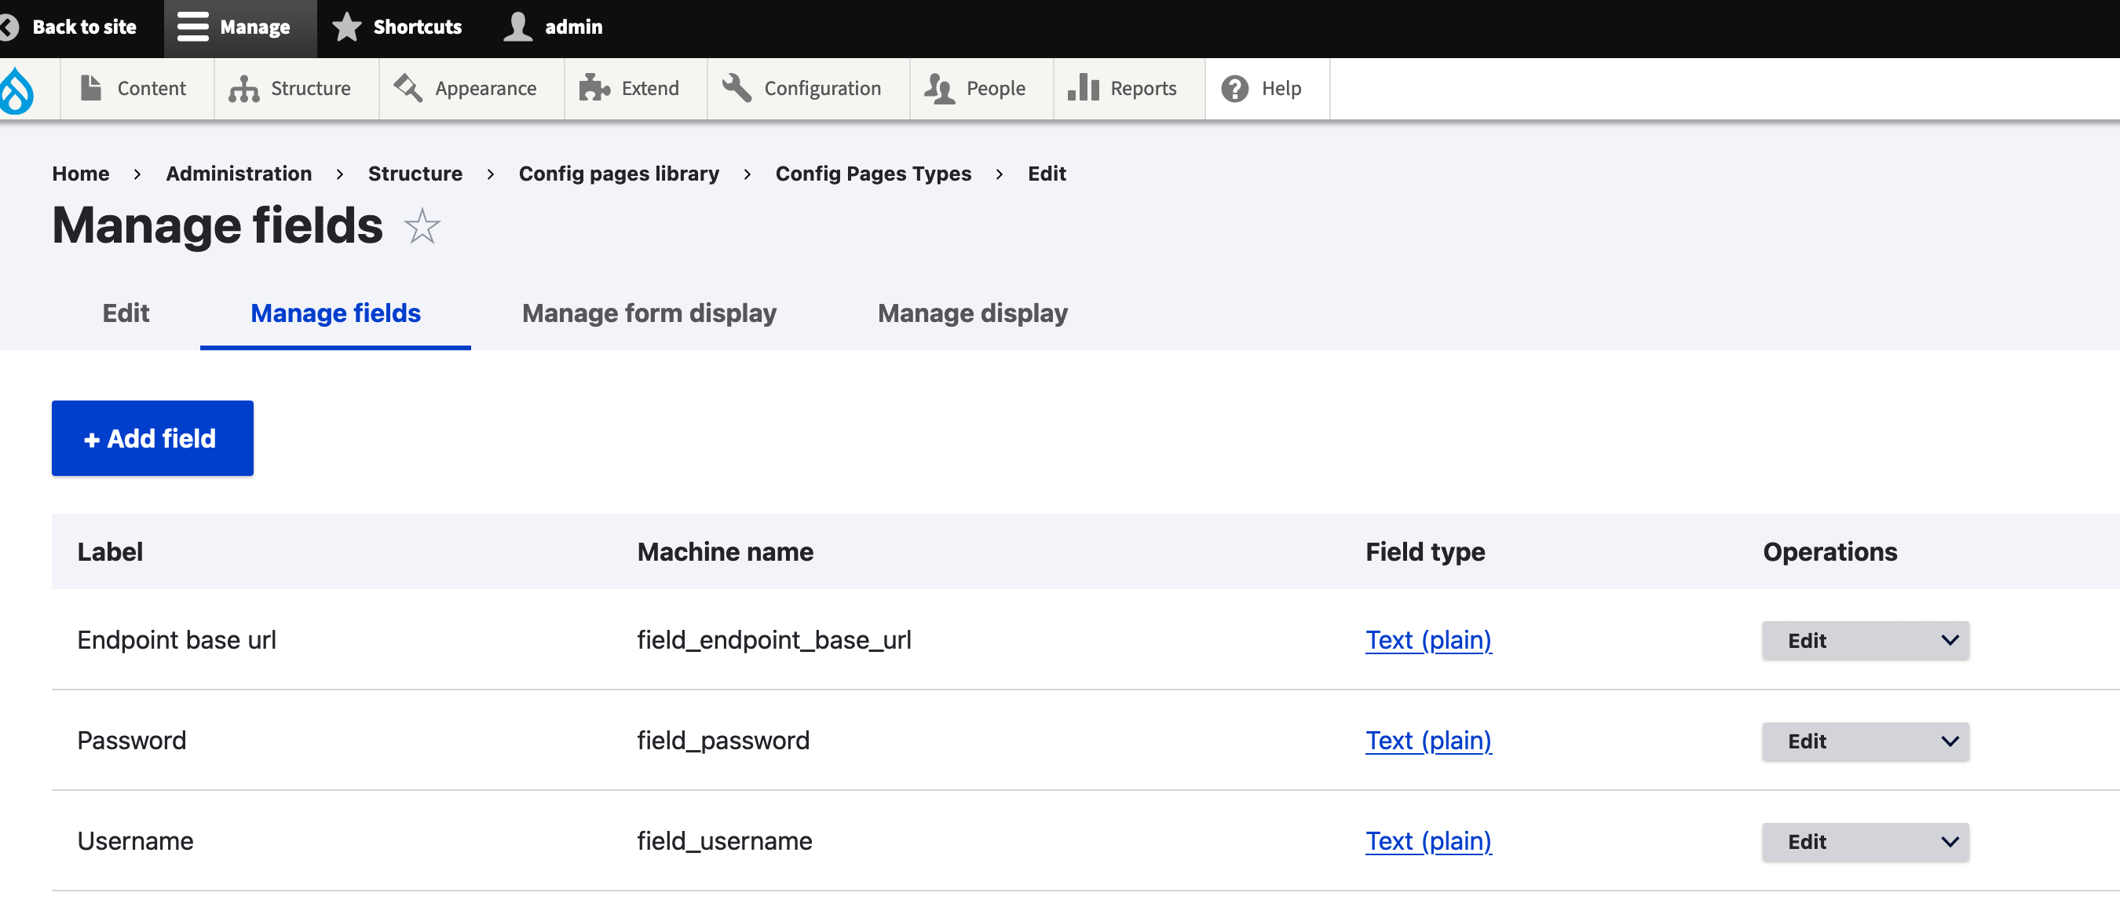2120x911 pixels.
Task: Switch to Manage form display tab
Action: pyautogui.click(x=649, y=313)
